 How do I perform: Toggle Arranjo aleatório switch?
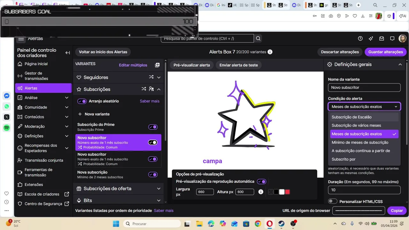tap(82, 101)
